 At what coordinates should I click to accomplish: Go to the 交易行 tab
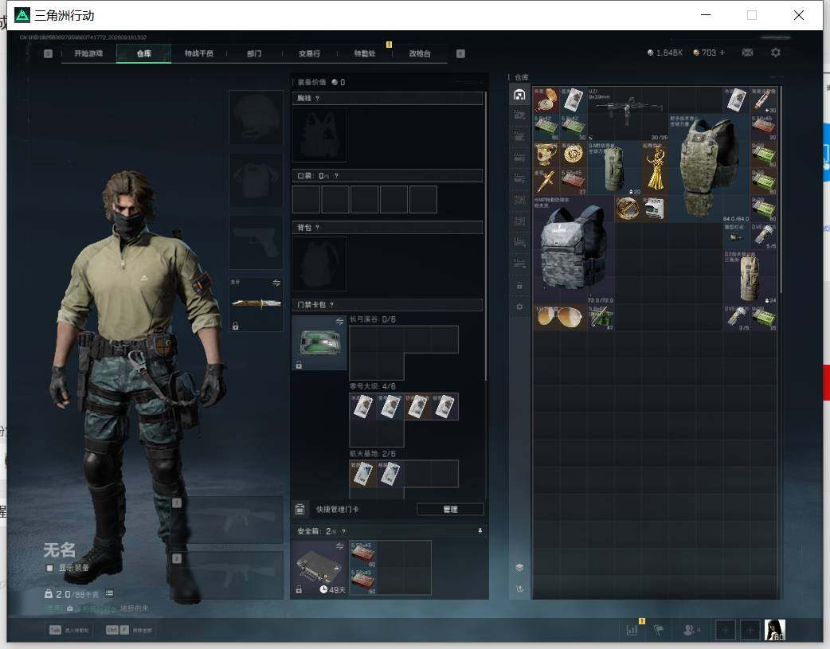(309, 53)
